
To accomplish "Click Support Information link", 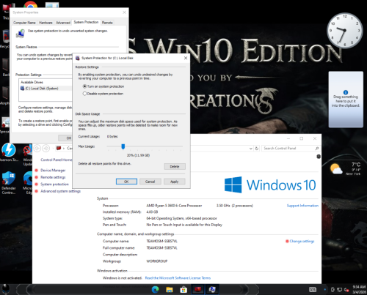I will click(x=302, y=206).
